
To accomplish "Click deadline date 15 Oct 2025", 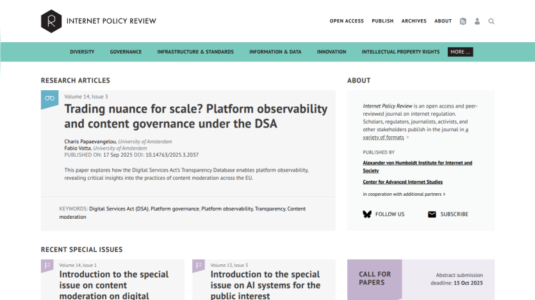I will (x=468, y=283).
